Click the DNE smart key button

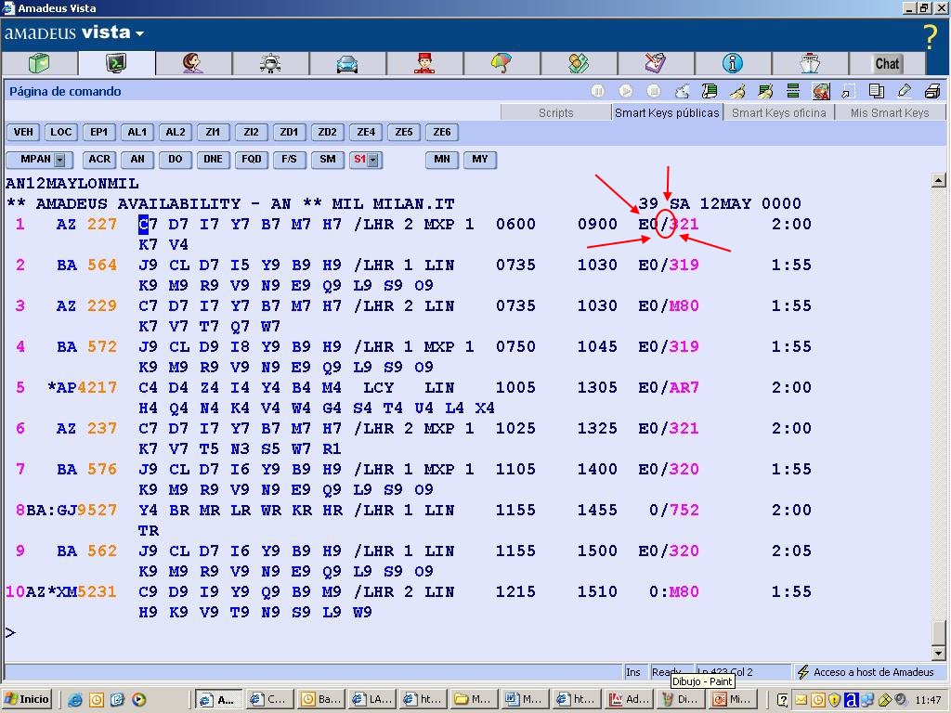coord(213,160)
